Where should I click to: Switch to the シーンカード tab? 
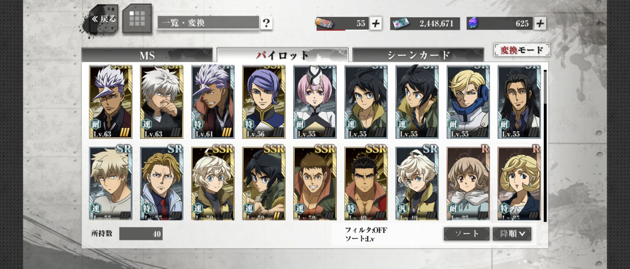click(x=418, y=55)
